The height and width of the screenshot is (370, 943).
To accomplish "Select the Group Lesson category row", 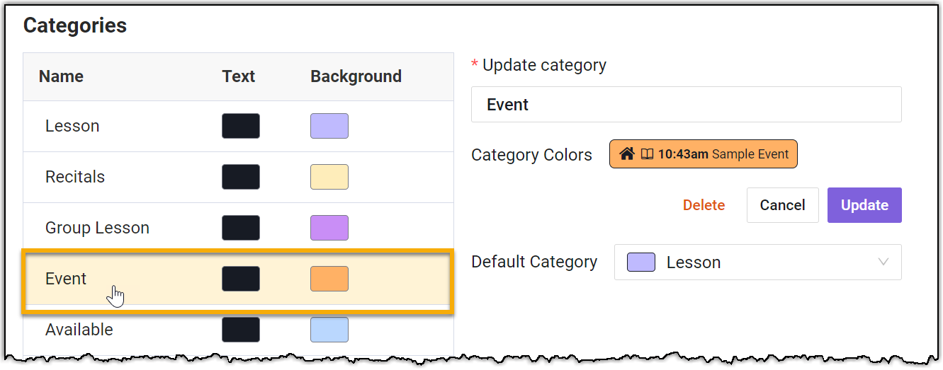I will click(x=97, y=228).
